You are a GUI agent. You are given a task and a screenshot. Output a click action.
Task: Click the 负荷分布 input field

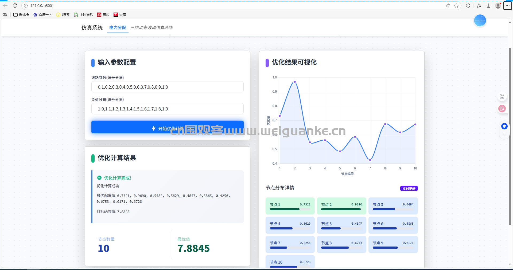168,109
